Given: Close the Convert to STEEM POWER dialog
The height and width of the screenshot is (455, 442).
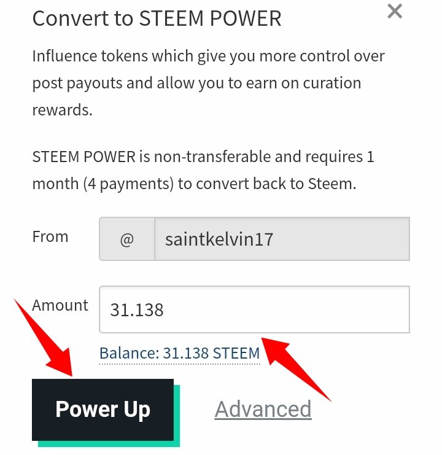Looking at the screenshot, I should click(x=395, y=11).
